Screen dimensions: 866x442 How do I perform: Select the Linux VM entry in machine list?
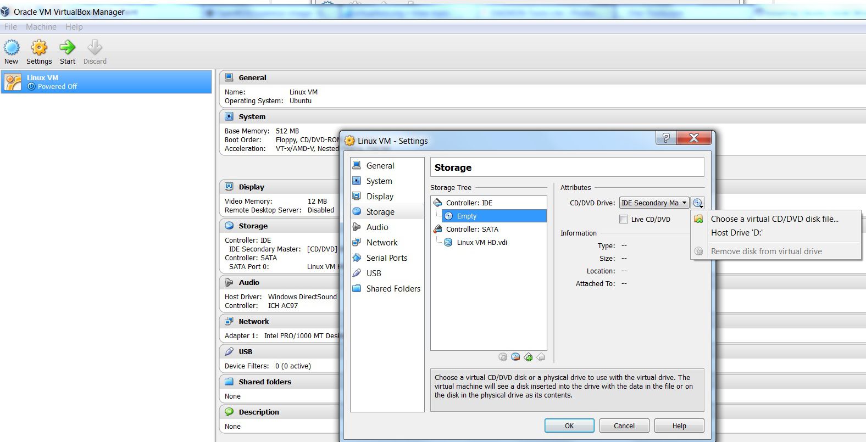point(107,82)
